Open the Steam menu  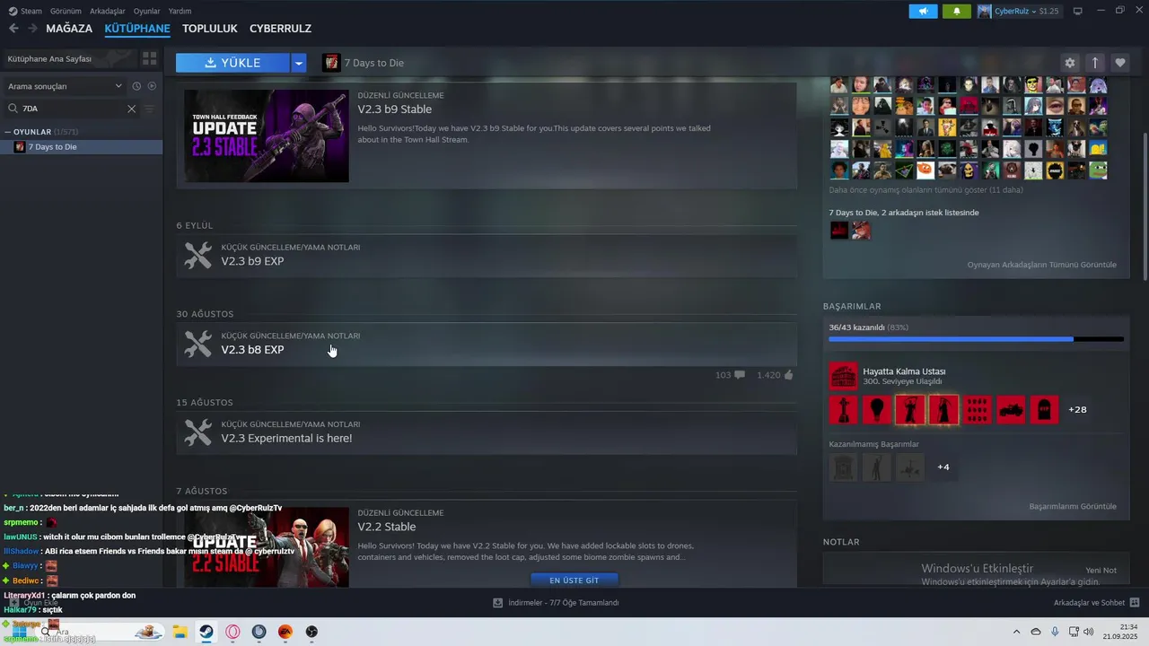click(25, 11)
